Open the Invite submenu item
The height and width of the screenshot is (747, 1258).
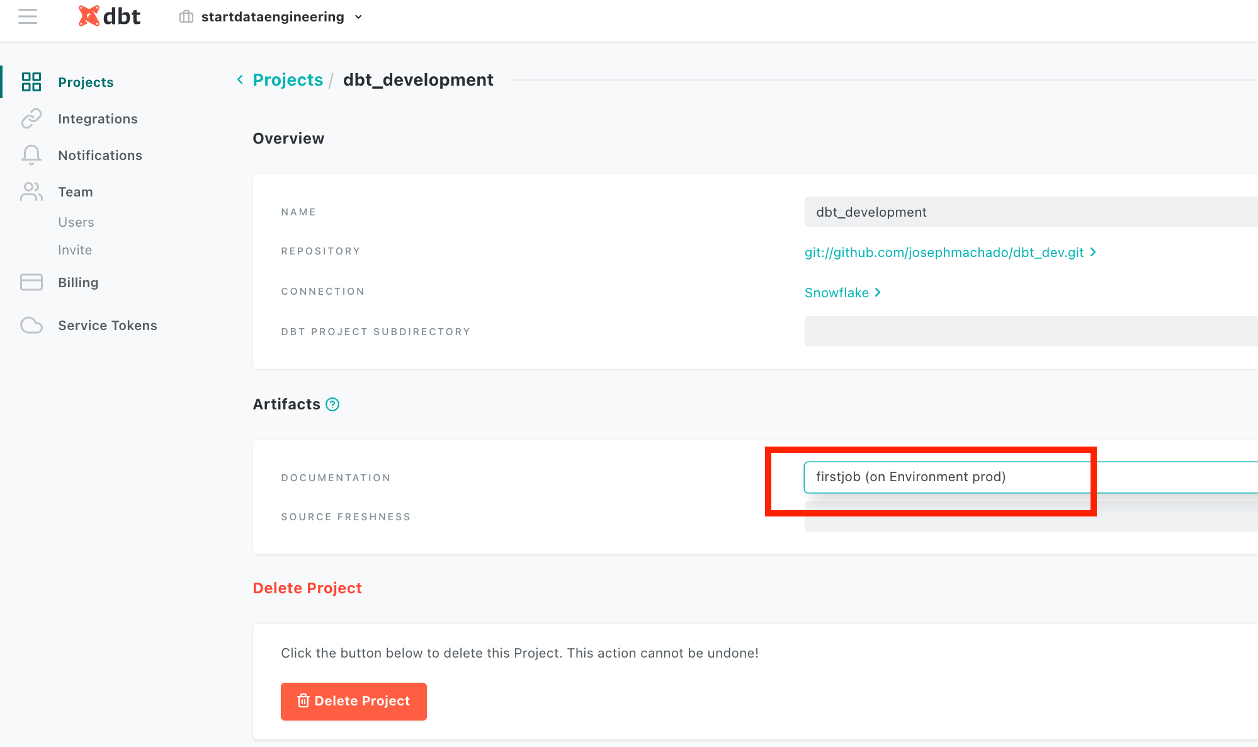coord(75,250)
